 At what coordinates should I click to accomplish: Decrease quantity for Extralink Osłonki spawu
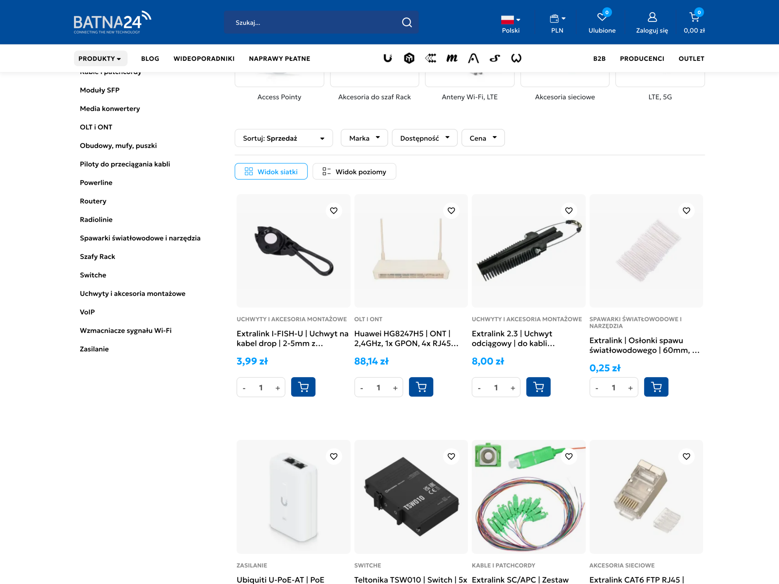point(597,388)
